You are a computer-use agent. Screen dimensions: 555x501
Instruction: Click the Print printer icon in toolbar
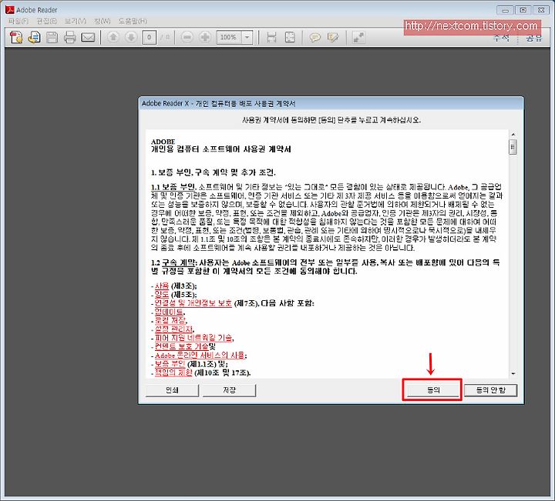(x=69, y=37)
